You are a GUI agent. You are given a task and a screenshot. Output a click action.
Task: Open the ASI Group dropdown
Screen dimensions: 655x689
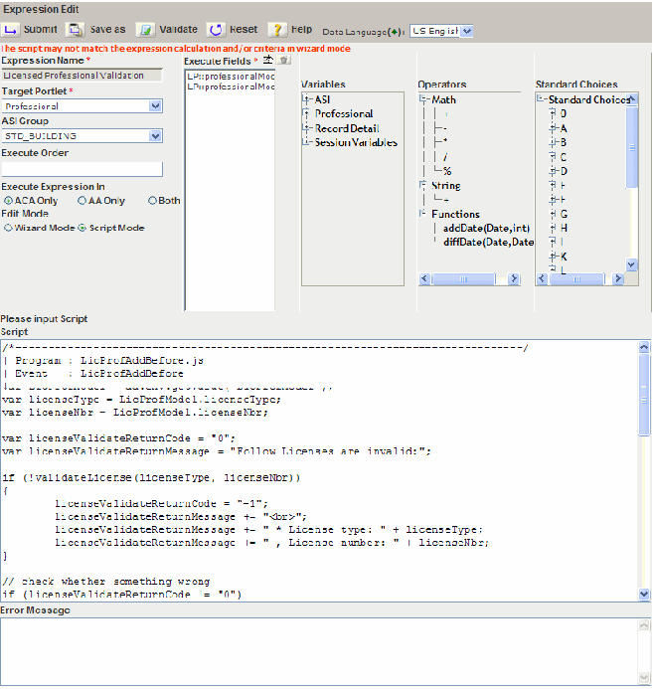[x=82, y=134]
